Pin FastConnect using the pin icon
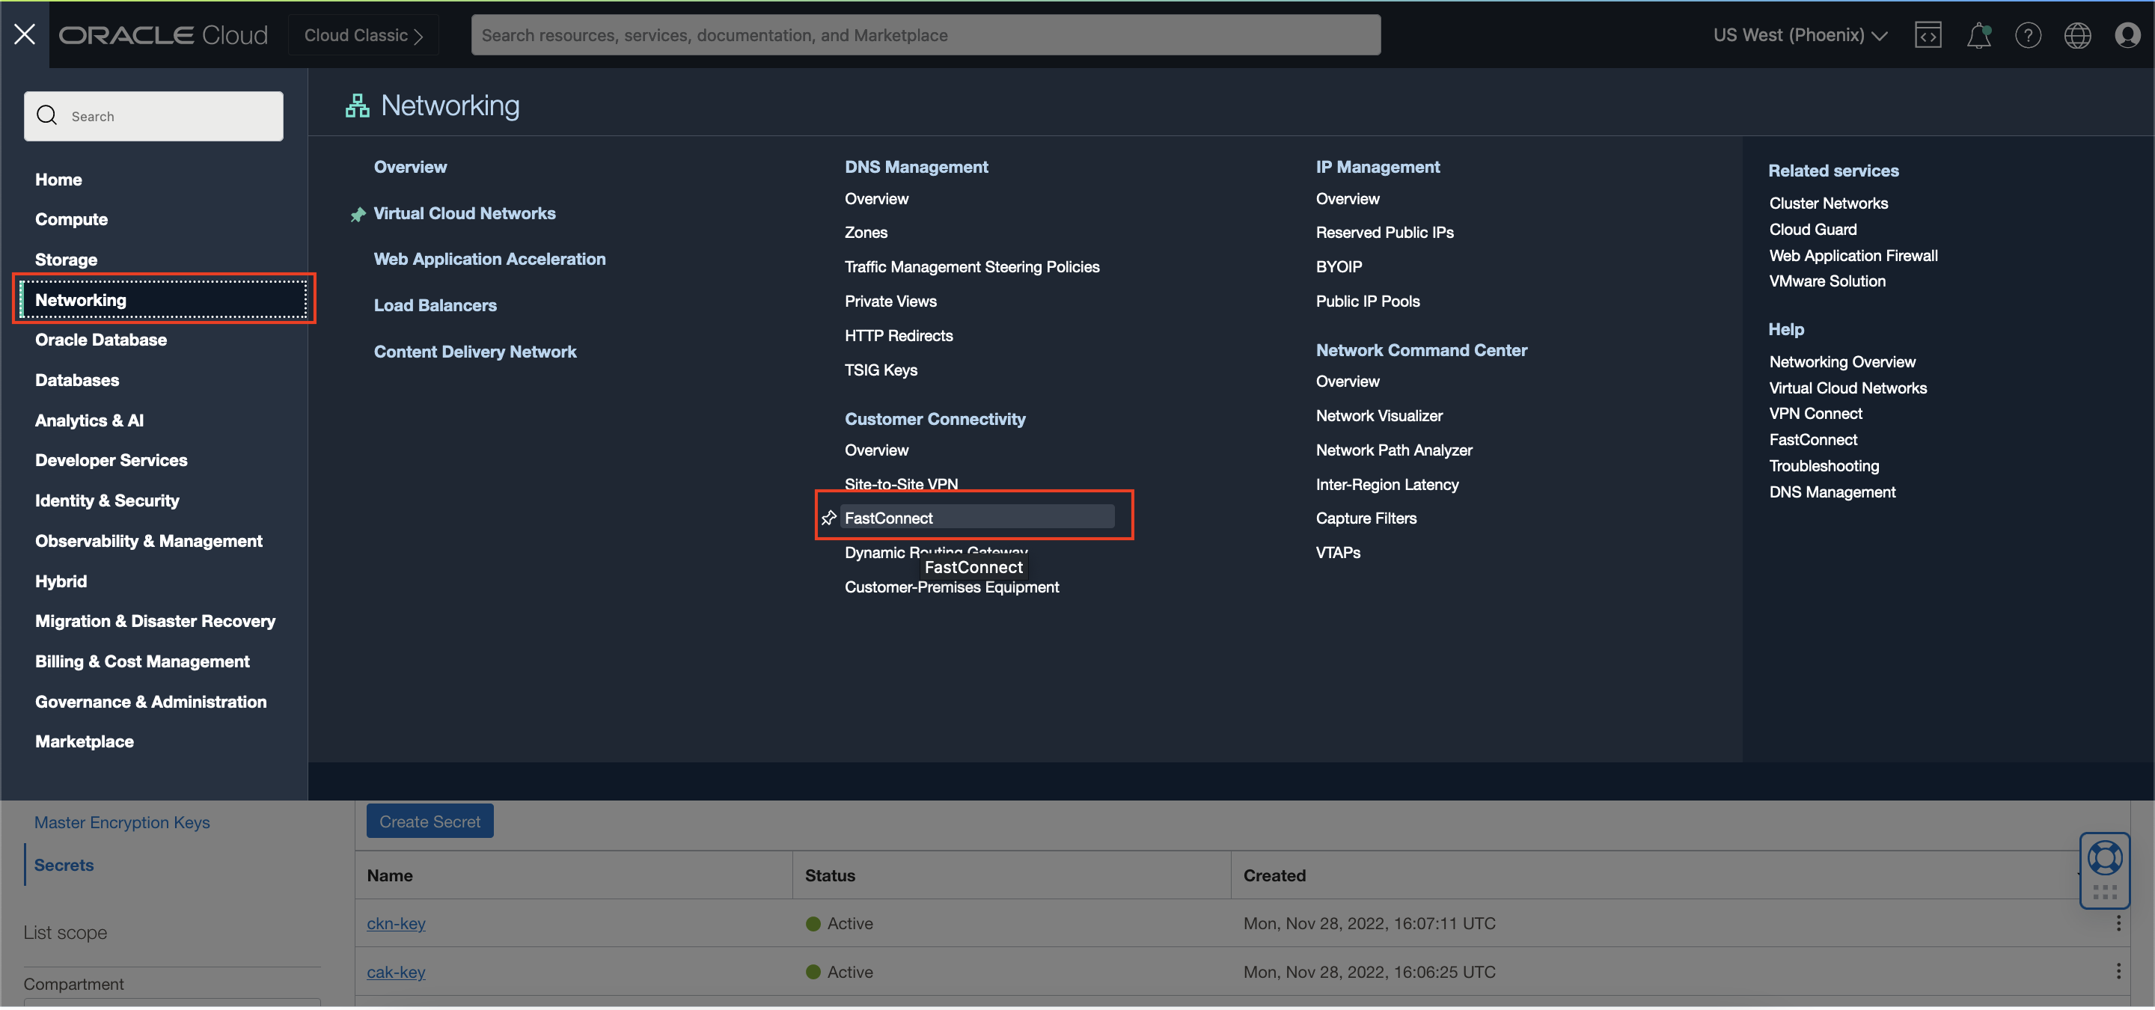This screenshot has height=1010, width=2155. coord(828,518)
